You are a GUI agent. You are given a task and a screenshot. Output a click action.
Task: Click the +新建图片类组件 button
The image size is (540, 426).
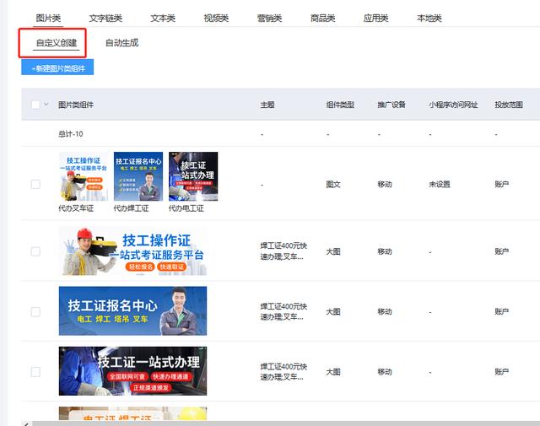pyautogui.click(x=57, y=67)
